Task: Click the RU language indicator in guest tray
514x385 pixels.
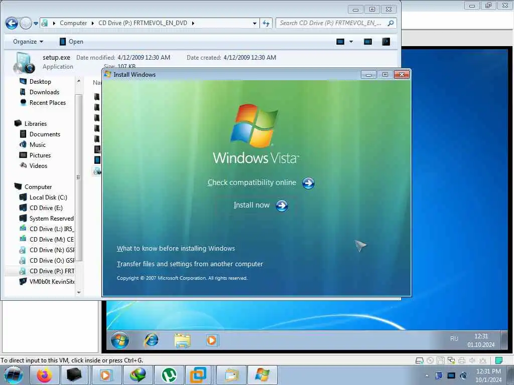Action: click(x=454, y=338)
